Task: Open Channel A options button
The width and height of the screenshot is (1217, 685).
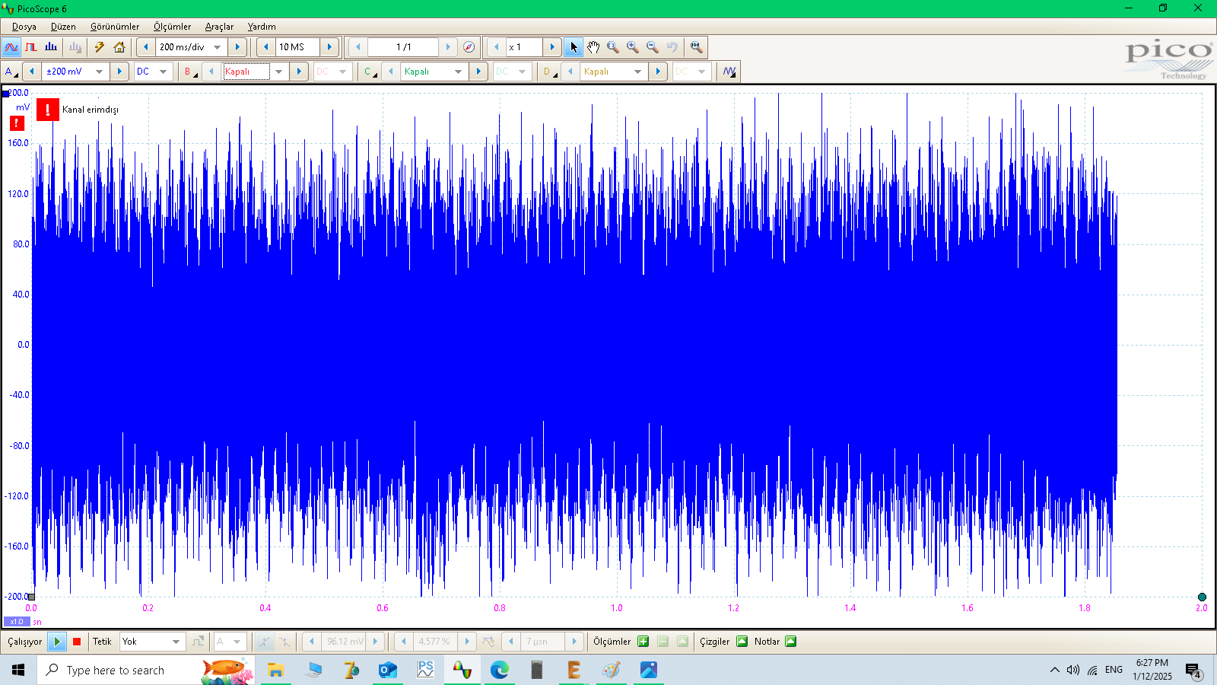Action: click(11, 72)
